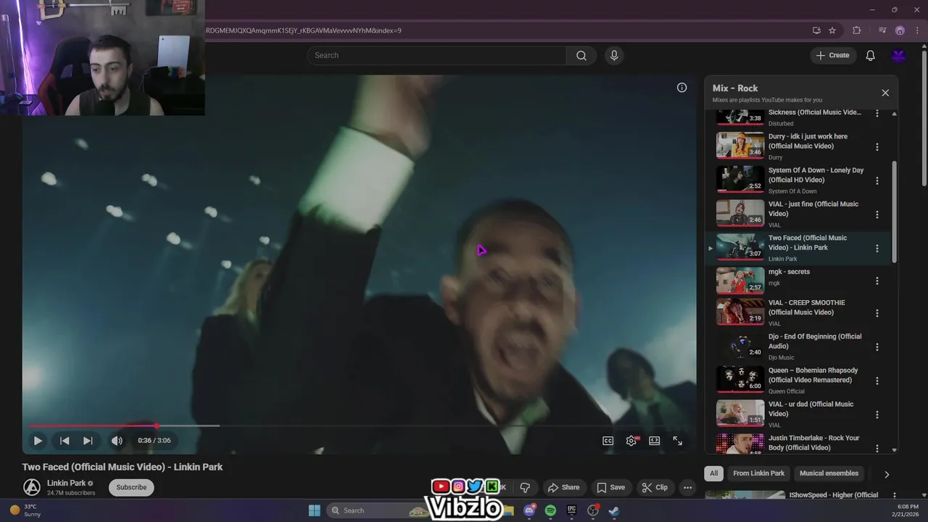Viewport: 928px width, 522px height.
Task: Skip to the next video in player
Action: point(88,440)
